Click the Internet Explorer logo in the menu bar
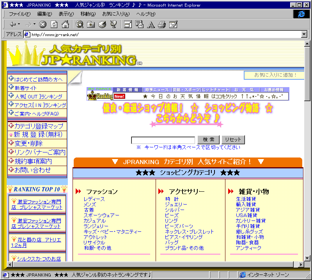The image size is (312, 280). (x=301, y=14)
